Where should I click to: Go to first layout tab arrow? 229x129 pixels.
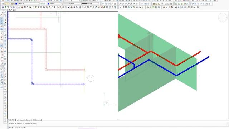9,120
